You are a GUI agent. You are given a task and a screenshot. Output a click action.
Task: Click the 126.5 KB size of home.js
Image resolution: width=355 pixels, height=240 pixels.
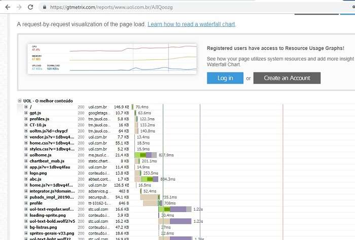tap(121, 185)
